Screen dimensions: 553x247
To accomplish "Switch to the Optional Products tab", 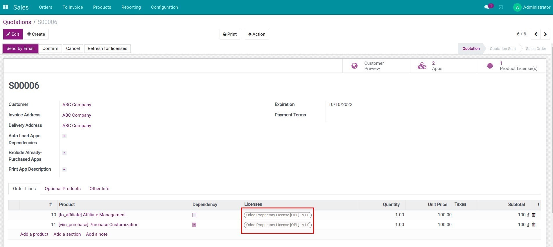I will pyautogui.click(x=62, y=189).
